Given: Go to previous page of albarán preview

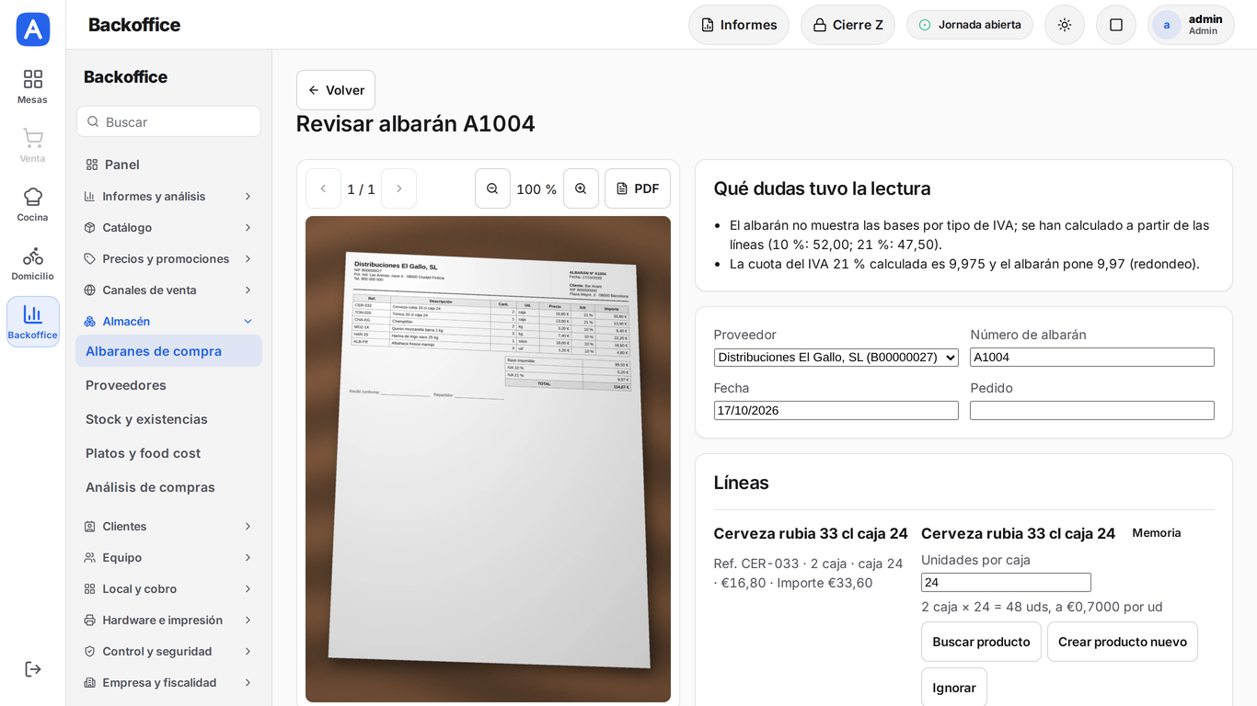Looking at the screenshot, I should [x=323, y=188].
